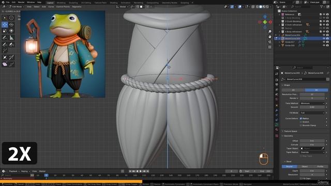The width and height of the screenshot is (331, 186).
Task: Click the Smooth value field
Action: pos(312,107)
